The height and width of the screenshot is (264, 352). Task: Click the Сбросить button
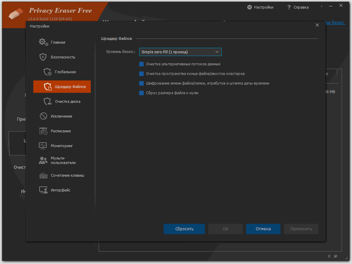coord(184,229)
